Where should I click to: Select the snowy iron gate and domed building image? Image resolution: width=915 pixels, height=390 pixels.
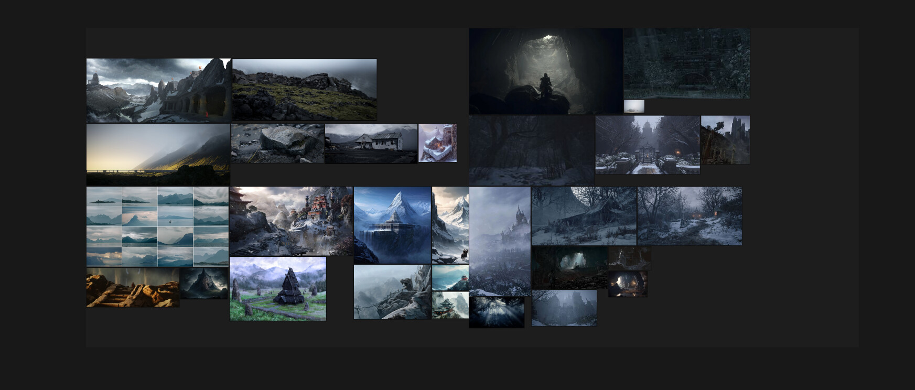click(x=648, y=145)
